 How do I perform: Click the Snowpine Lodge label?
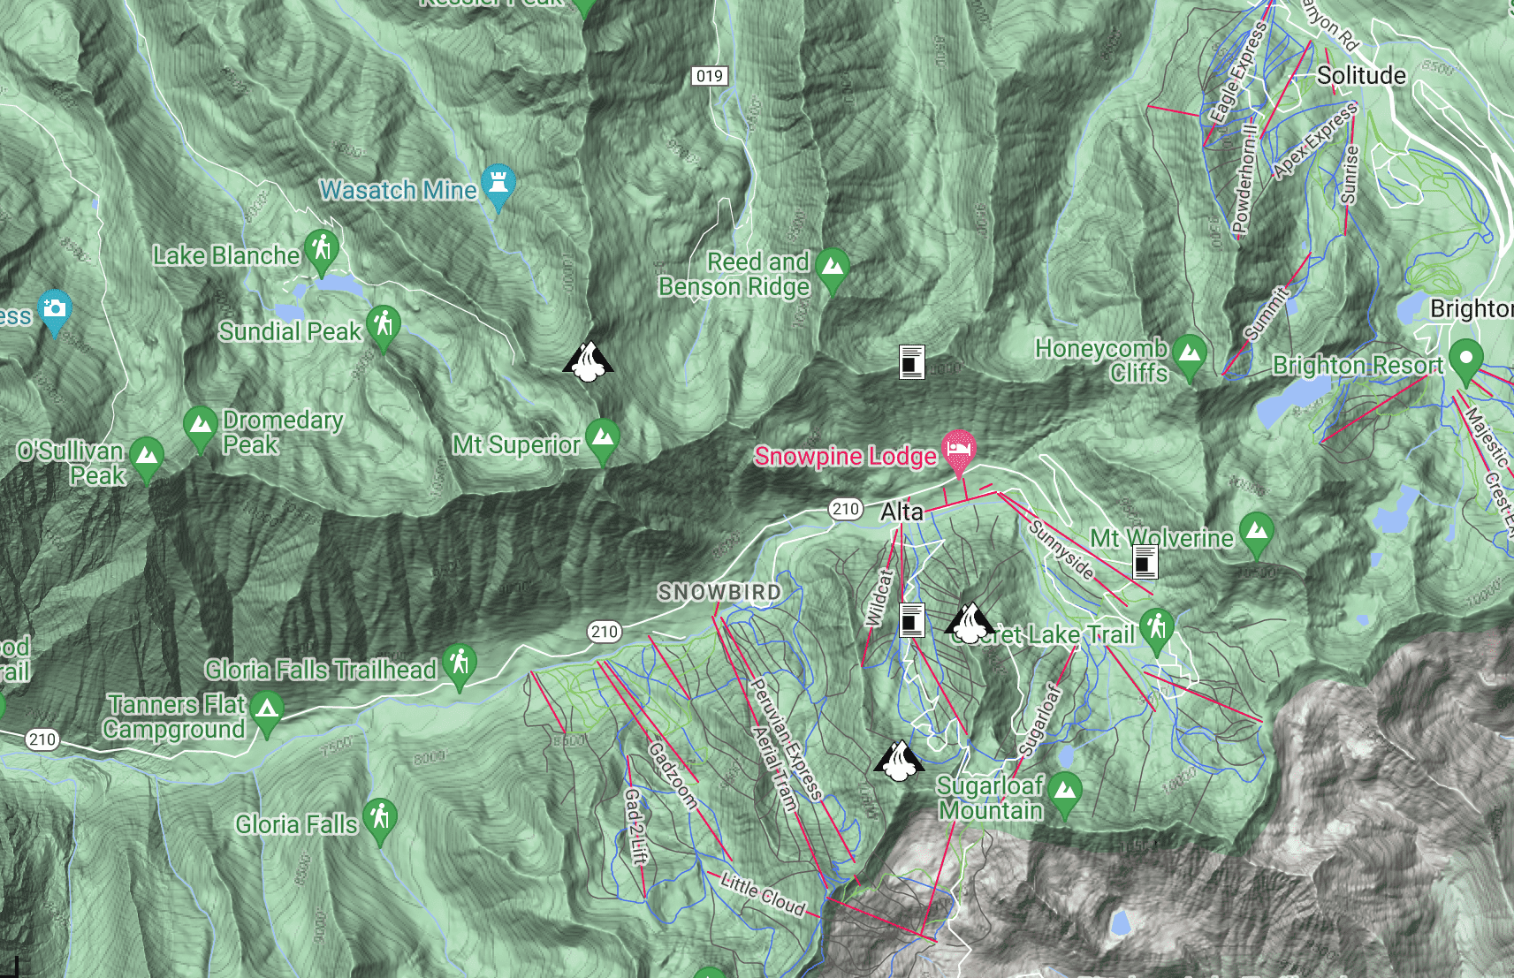845,457
